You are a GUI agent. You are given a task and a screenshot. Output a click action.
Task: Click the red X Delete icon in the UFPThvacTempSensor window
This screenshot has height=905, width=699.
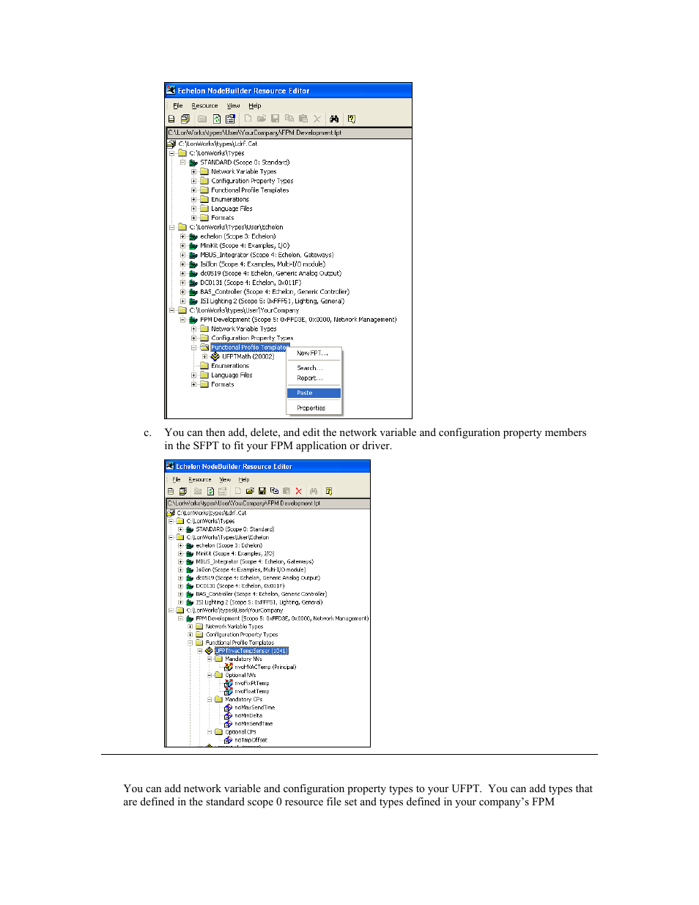click(299, 491)
